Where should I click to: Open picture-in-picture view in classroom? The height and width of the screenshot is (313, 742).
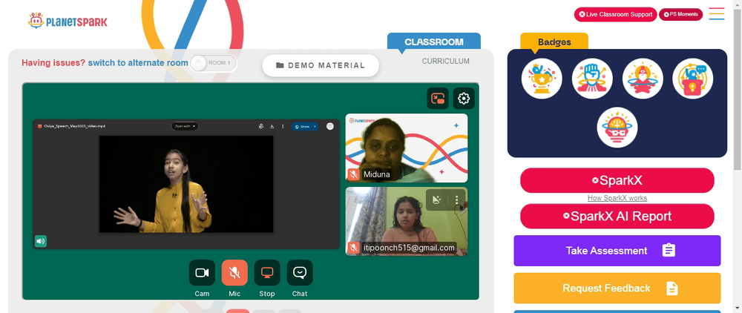[x=437, y=99]
